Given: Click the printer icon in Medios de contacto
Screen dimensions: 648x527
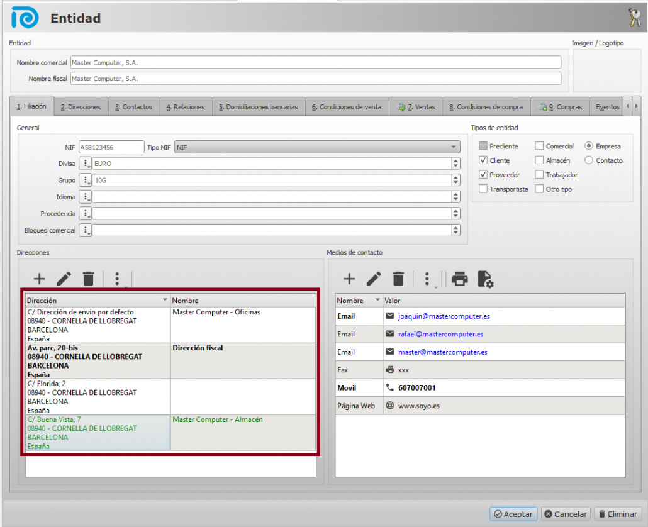Looking at the screenshot, I should point(460,279).
